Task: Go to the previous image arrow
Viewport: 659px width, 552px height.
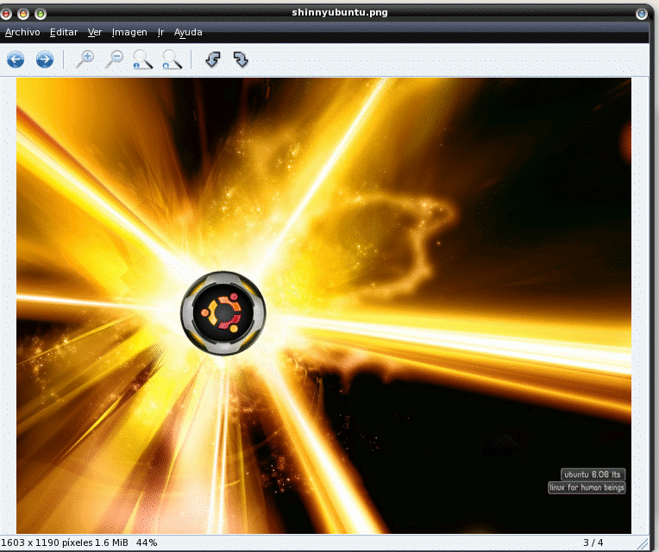Action: coord(16,60)
